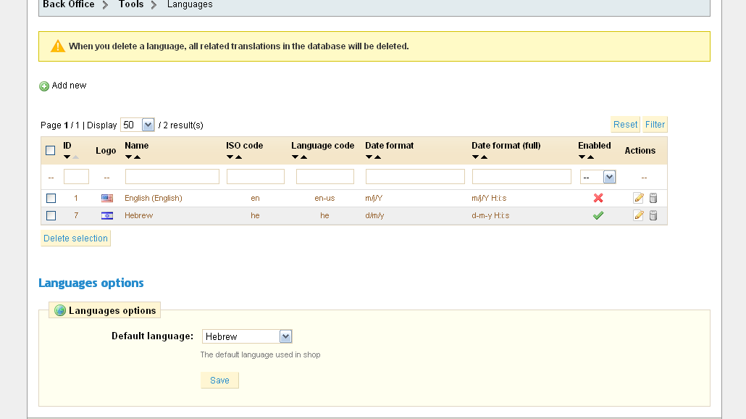The image size is (746, 419).
Task: Focus the Language code filter field
Action: coord(325,177)
